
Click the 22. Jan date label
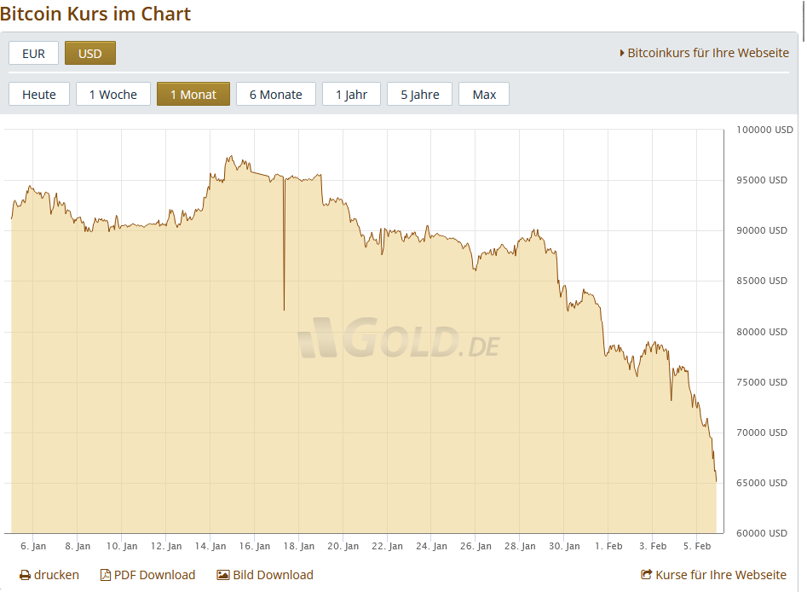point(388,546)
